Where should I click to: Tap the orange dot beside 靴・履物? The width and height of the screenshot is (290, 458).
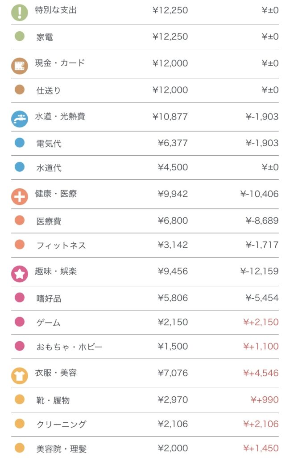point(19,399)
